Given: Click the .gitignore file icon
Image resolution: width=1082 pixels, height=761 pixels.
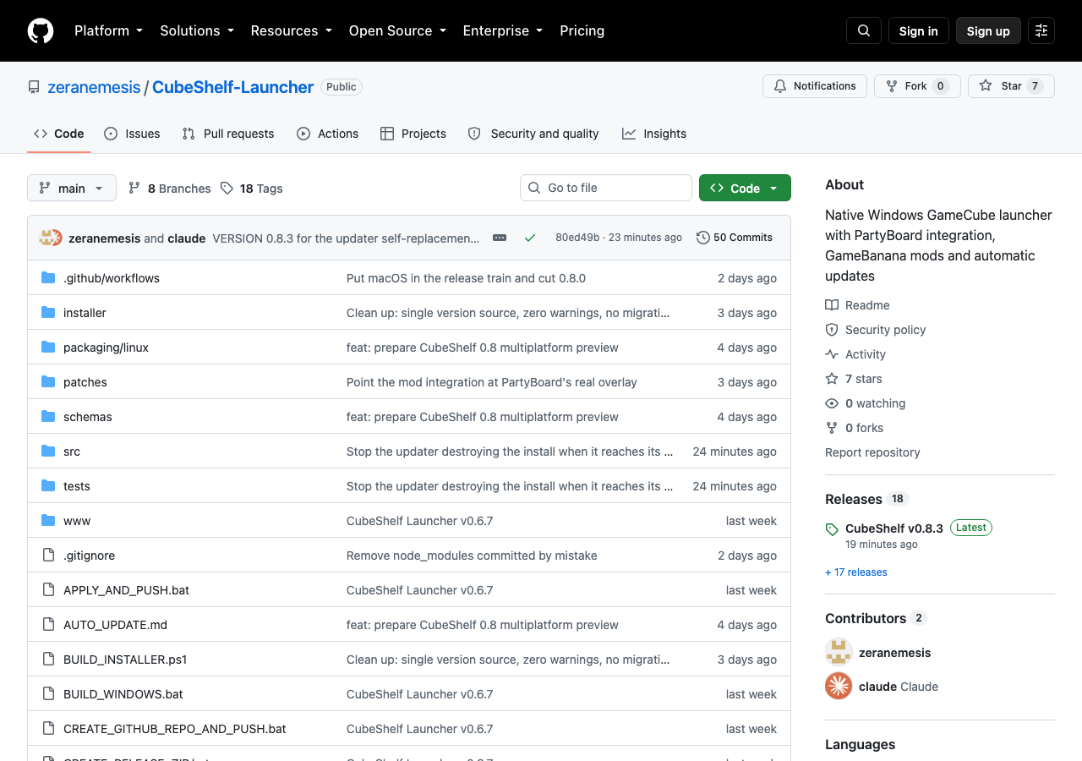Looking at the screenshot, I should pos(48,556).
